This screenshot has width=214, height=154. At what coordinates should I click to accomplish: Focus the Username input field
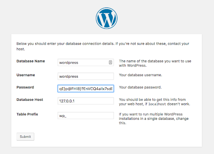[86, 76]
